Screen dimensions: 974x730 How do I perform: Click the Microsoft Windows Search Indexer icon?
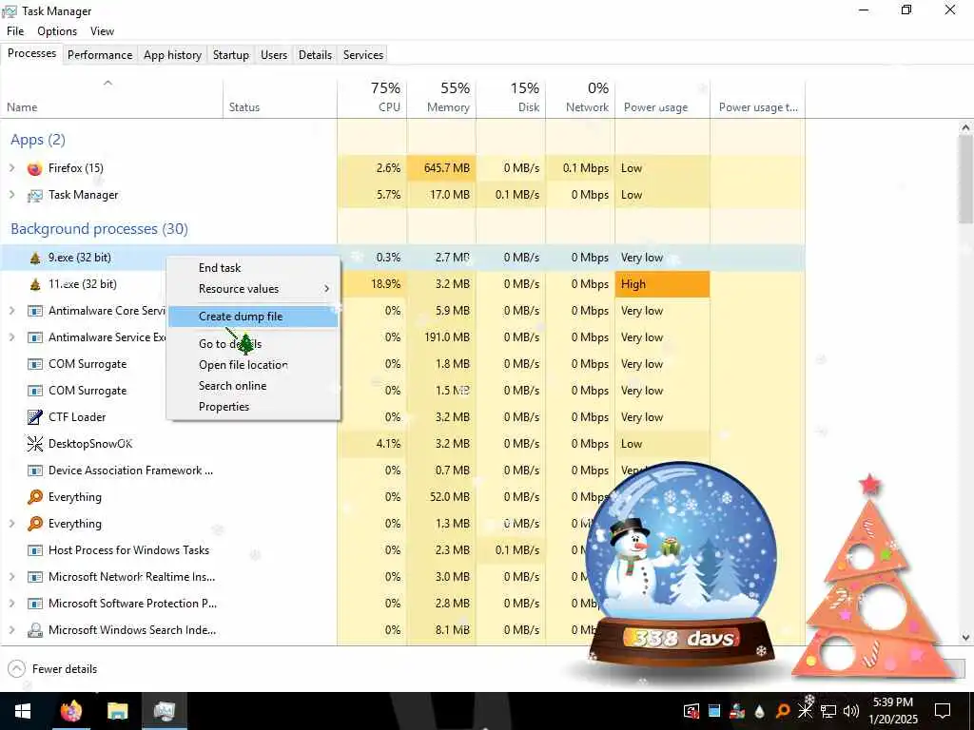[35, 631]
